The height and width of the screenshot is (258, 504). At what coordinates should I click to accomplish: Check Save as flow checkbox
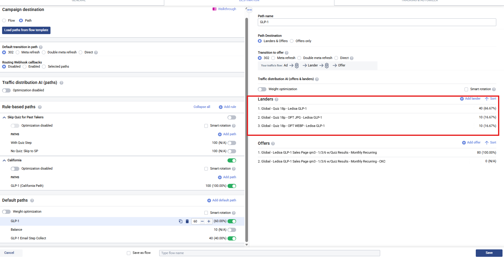[x=129, y=253]
